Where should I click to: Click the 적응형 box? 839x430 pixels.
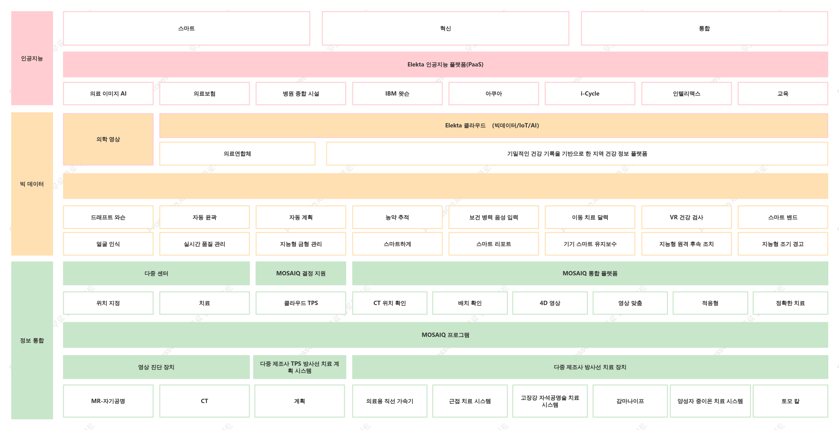click(710, 303)
